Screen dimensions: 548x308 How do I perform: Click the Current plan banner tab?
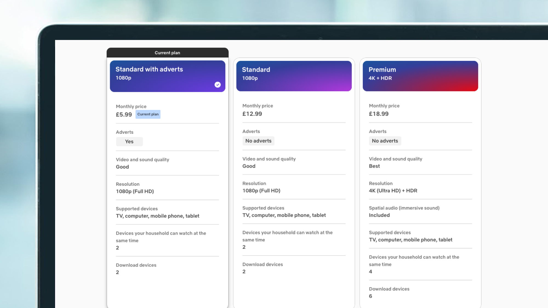coord(167,53)
